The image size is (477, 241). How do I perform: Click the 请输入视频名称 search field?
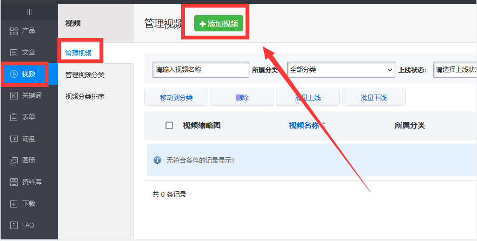coord(201,70)
